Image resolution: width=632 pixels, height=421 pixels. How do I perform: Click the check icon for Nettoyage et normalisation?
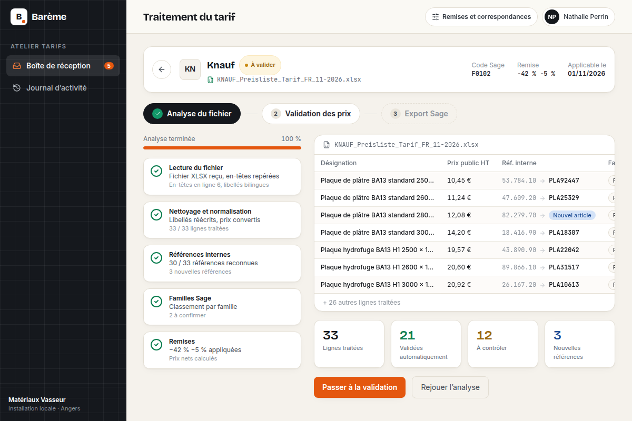(x=156, y=215)
